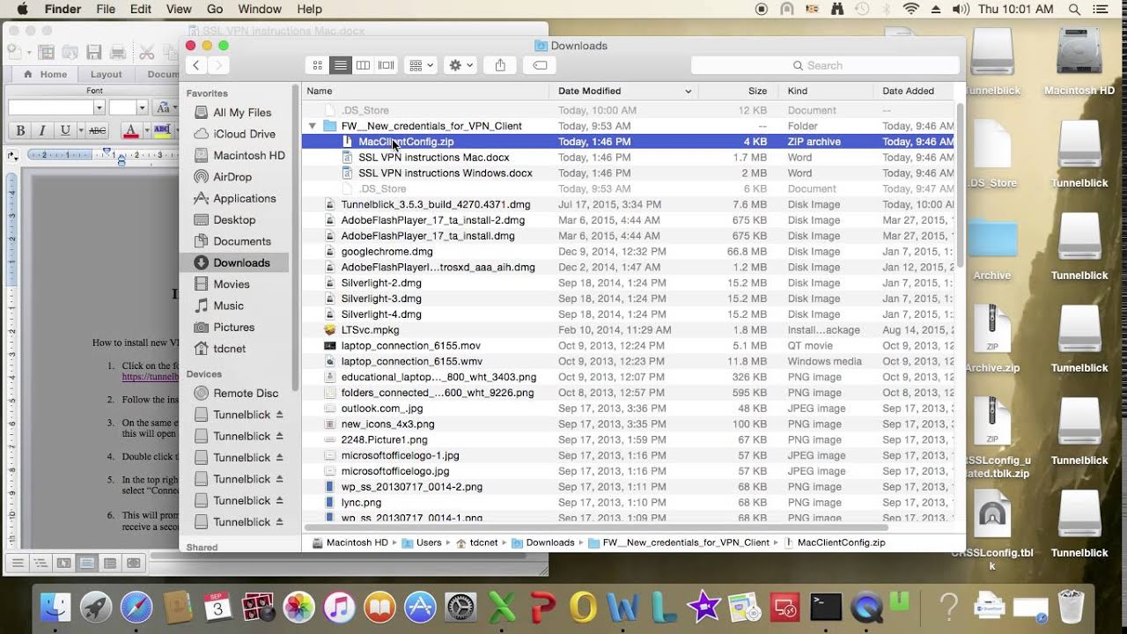Screen dimensions: 1127x634
Task: Click the Share toolbar button
Action: [x=500, y=65]
